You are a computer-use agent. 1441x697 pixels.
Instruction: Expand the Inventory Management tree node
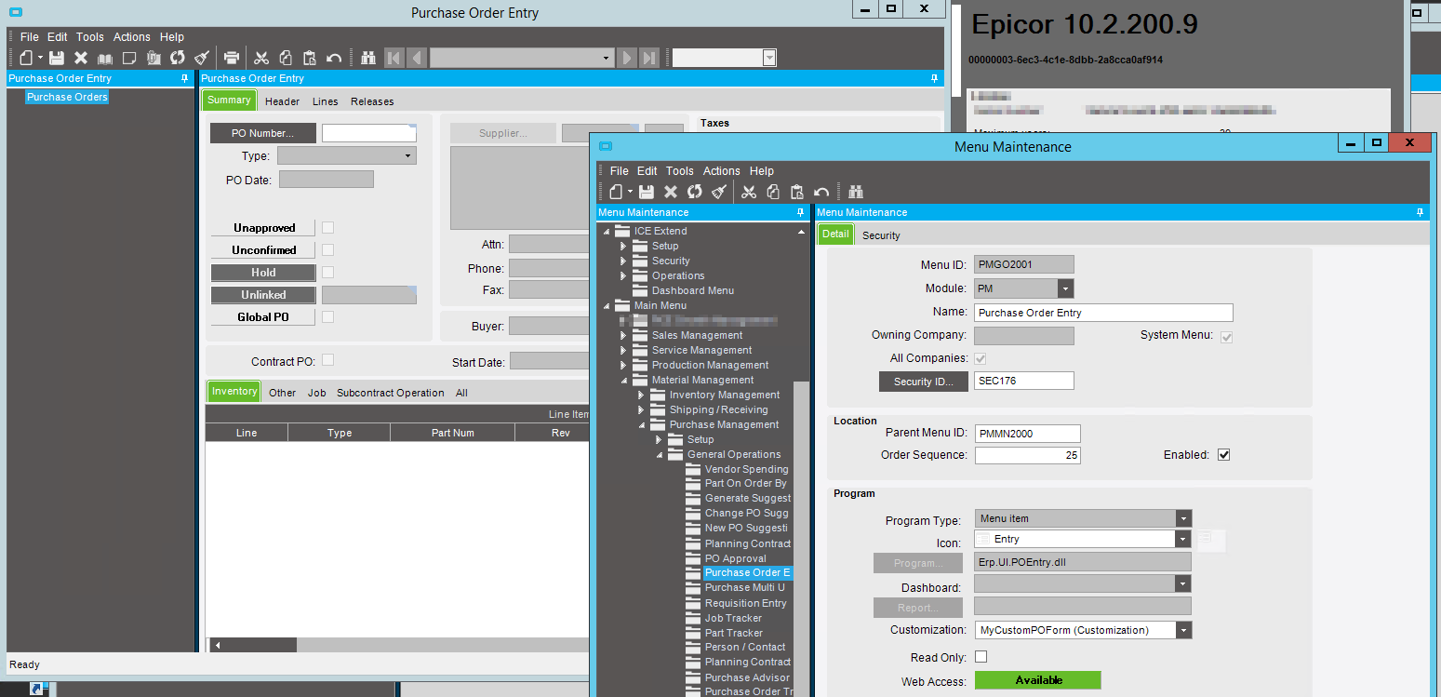(x=642, y=395)
